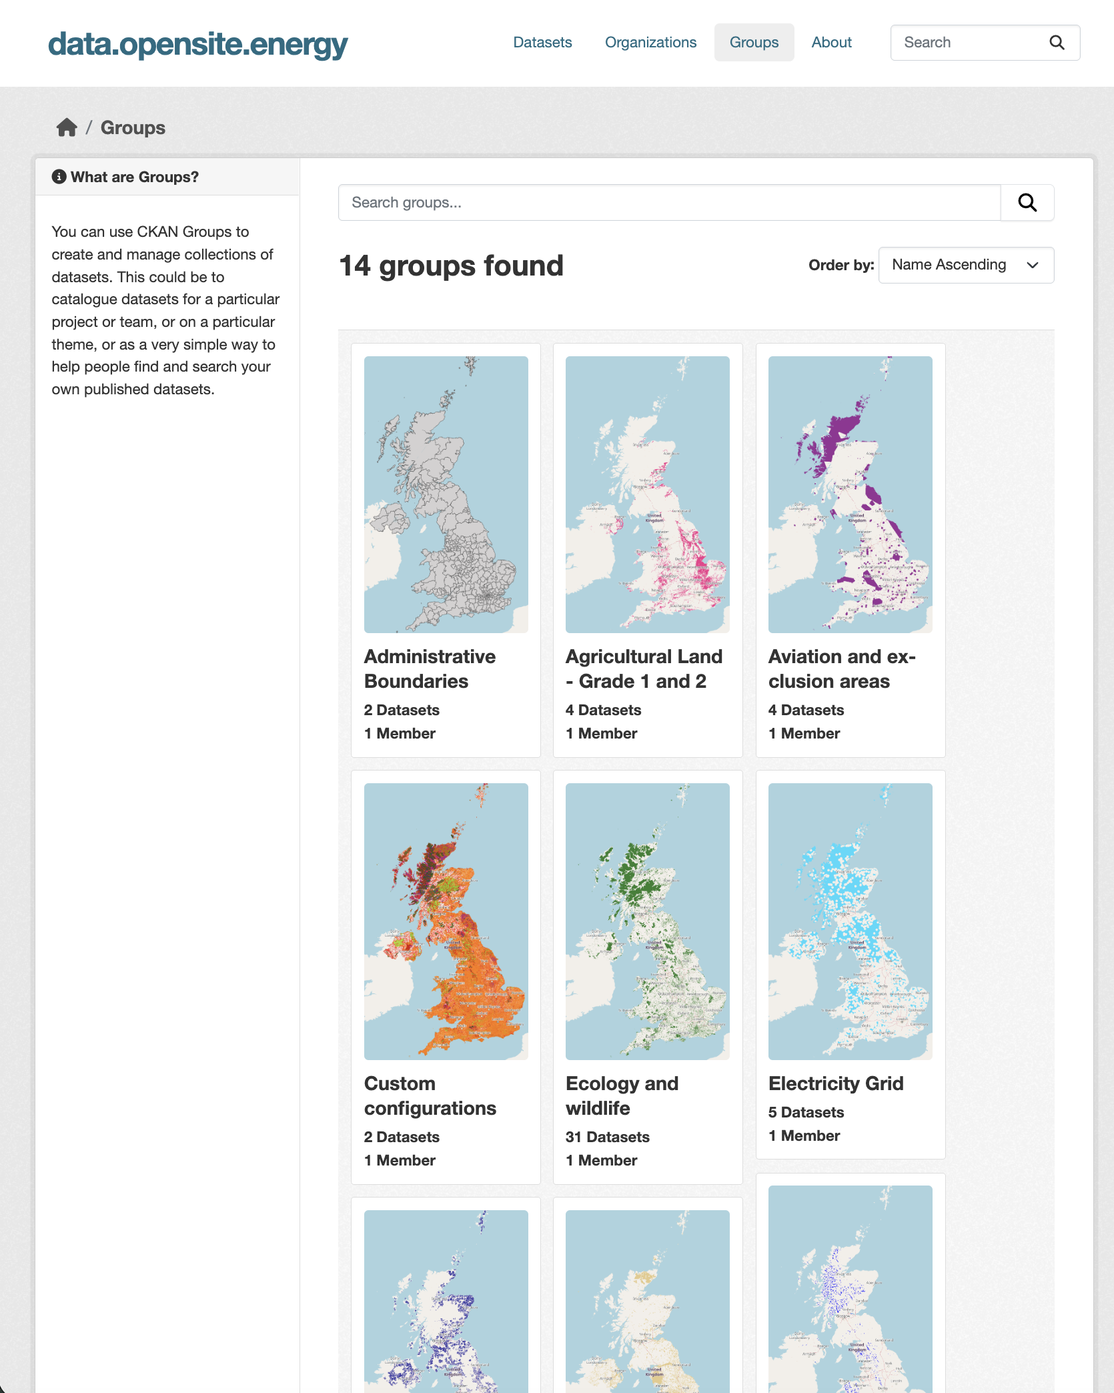The height and width of the screenshot is (1393, 1114).
Task: Click the data.opensite.energy site logo
Action: (x=197, y=44)
